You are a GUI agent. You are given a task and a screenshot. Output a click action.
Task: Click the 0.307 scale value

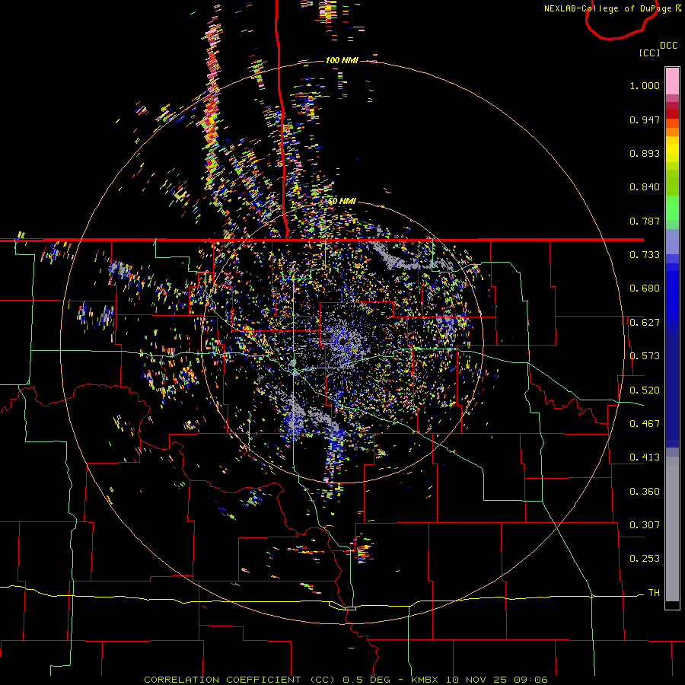tap(645, 525)
